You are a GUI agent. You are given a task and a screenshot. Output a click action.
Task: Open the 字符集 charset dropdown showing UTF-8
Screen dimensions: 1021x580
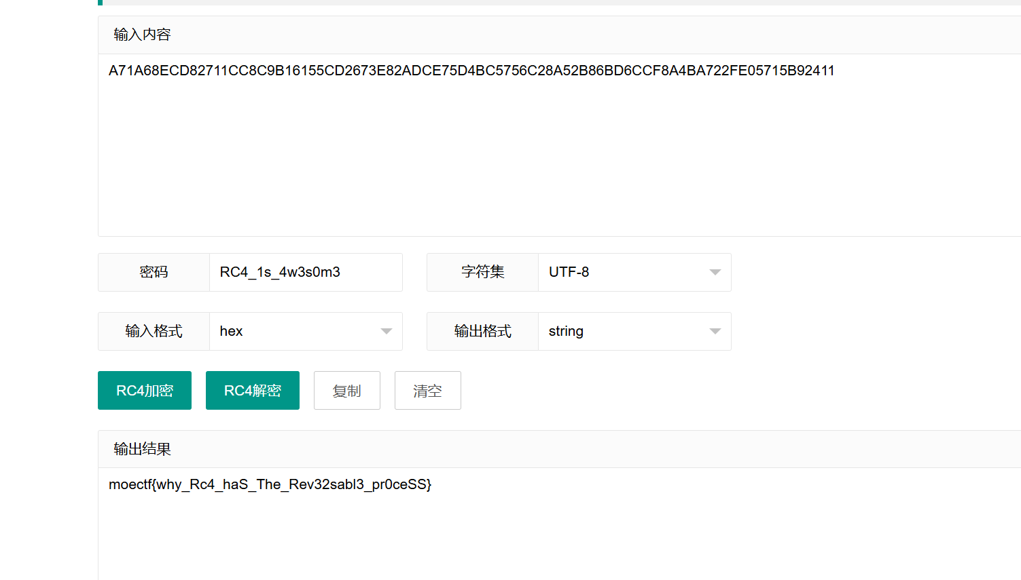point(634,272)
